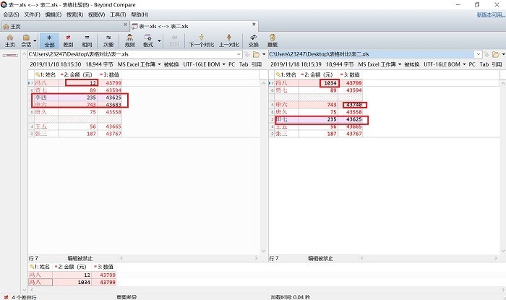
Task: Open the 视图(V) menu
Action: (96, 15)
